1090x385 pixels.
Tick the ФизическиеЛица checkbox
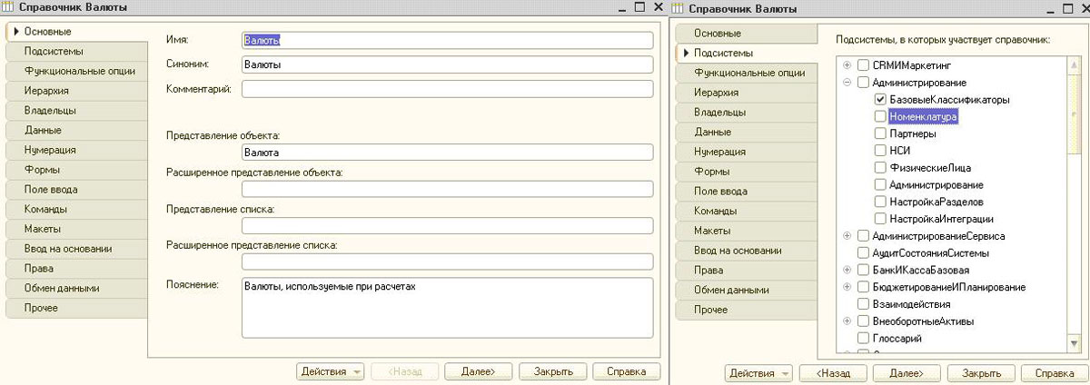click(879, 168)
